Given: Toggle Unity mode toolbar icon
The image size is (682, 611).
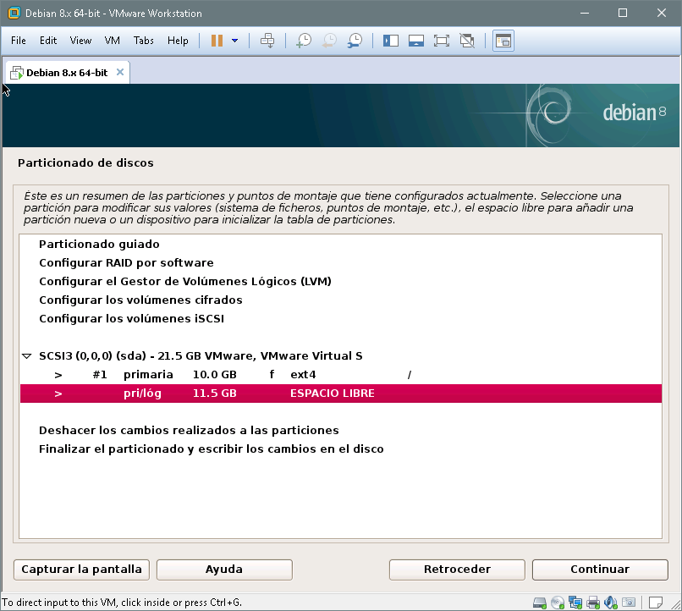Looking at the screenshot, I should [x=466, y=41].
